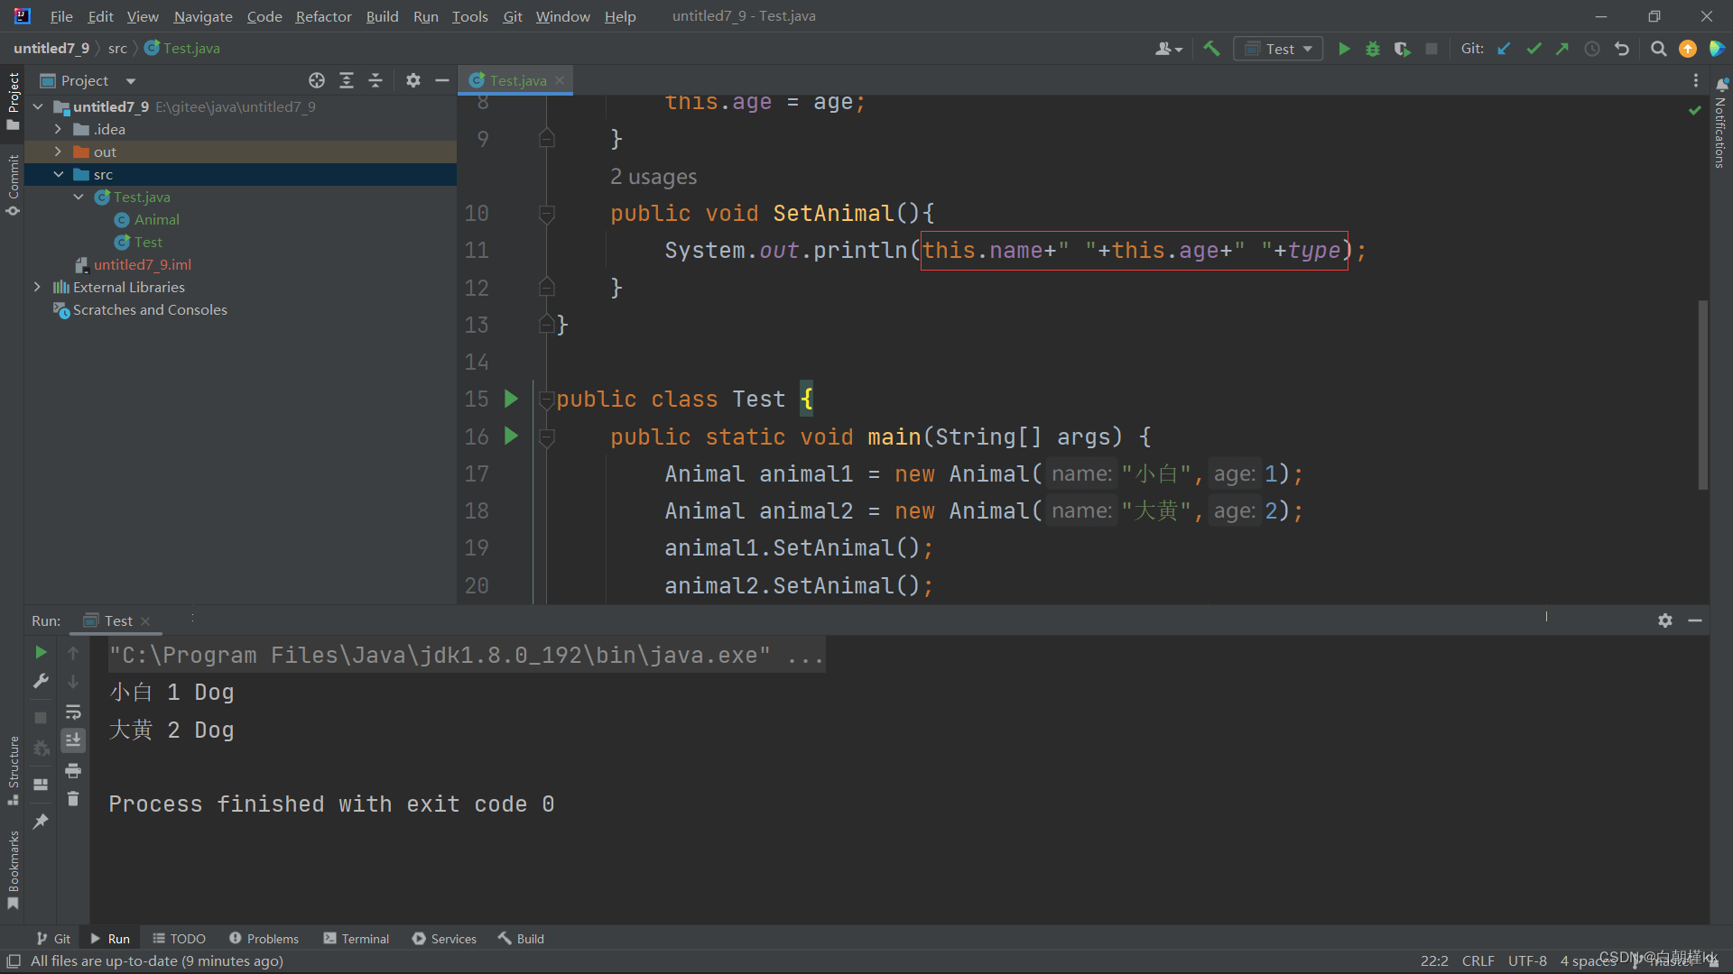Click UTF-8 encoding in status bar

(x=1527, y=960)
